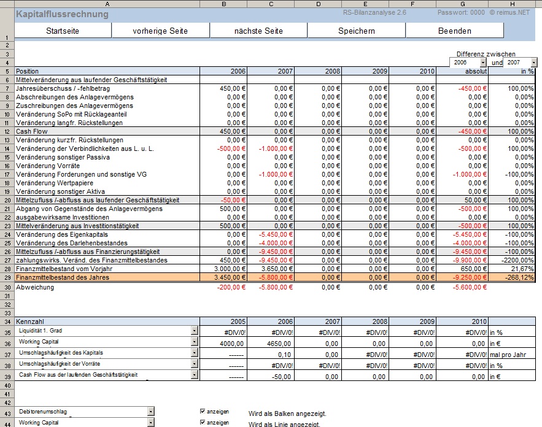Expand the Liquidität 1. Grad dropdown
The width and height of the screenshot is (542, 427).
[x=195, y=331]
